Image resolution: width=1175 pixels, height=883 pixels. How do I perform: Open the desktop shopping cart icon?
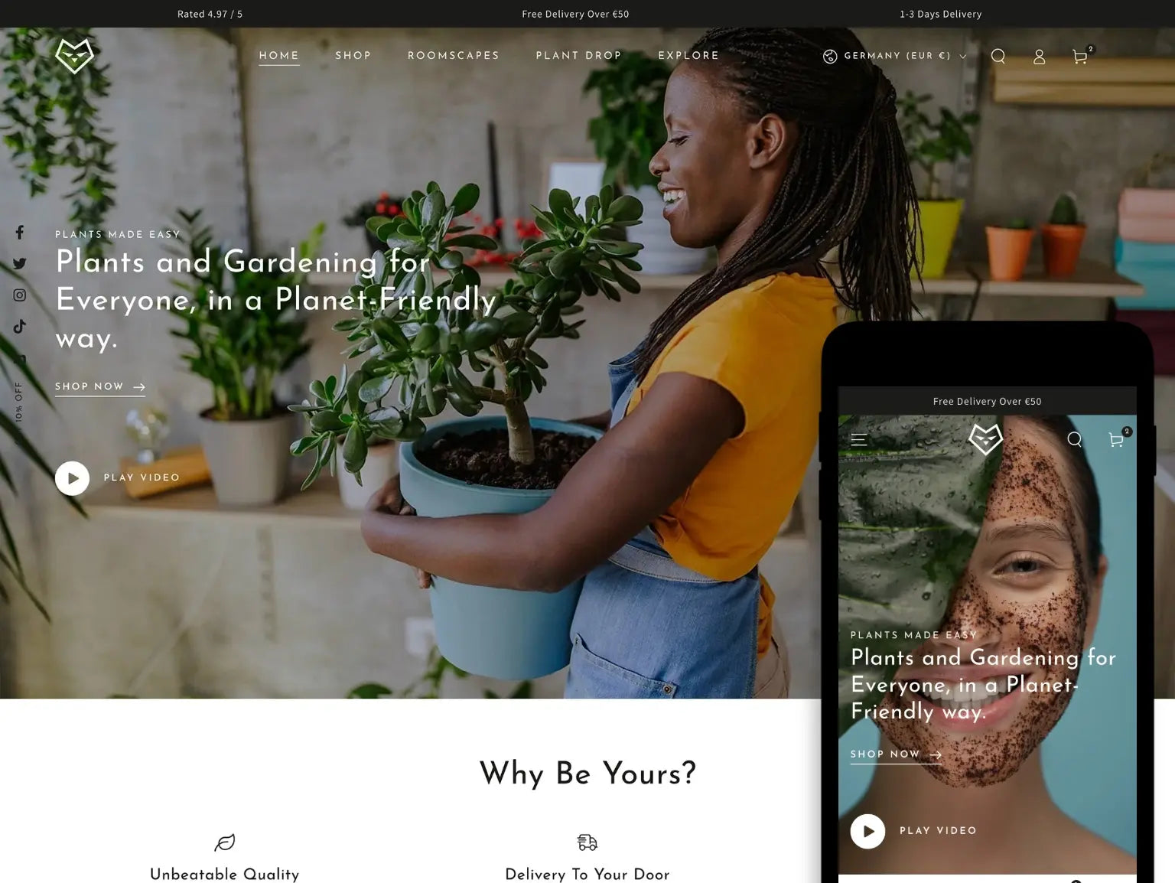1080,57
